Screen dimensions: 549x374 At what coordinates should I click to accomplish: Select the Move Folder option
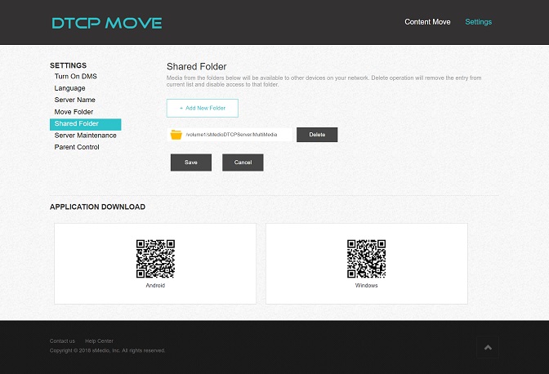74,112
